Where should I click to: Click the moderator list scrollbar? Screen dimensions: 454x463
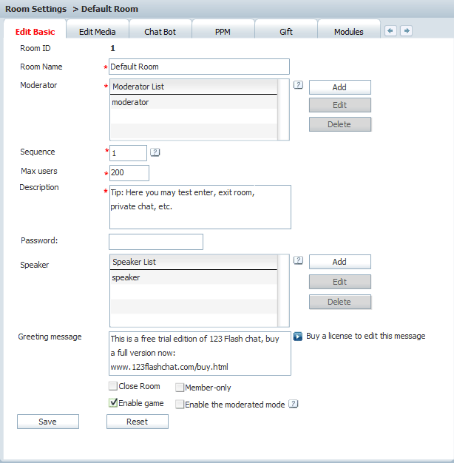[x=283, y=109]
